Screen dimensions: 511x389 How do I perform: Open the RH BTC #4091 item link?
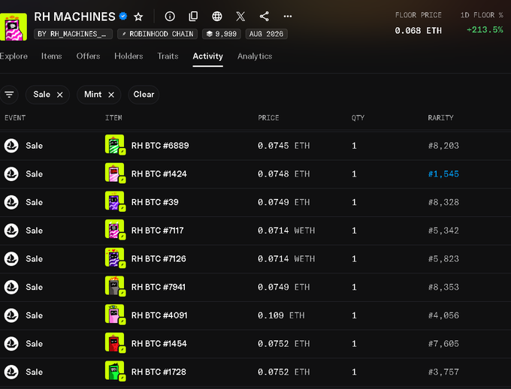point(159,315)
